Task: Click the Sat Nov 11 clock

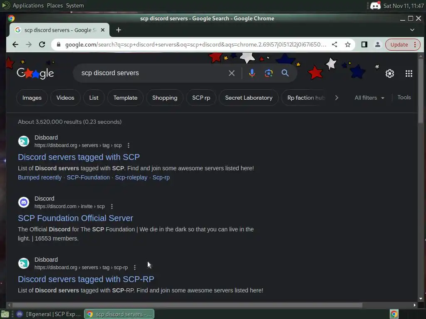Action: click(x=404, y=6)
